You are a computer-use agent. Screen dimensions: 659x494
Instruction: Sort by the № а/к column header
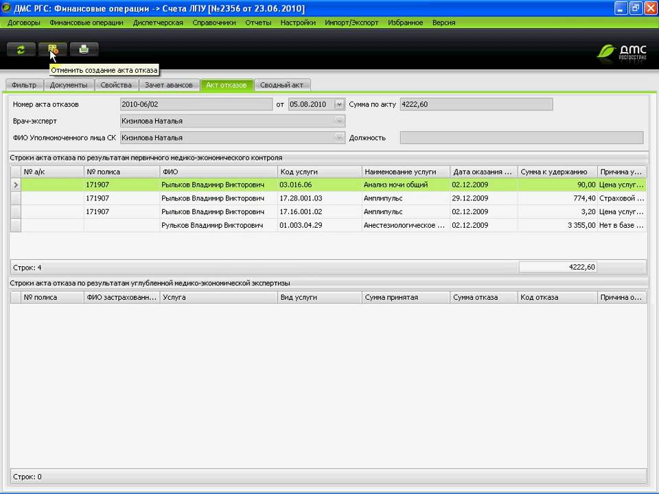52,172
